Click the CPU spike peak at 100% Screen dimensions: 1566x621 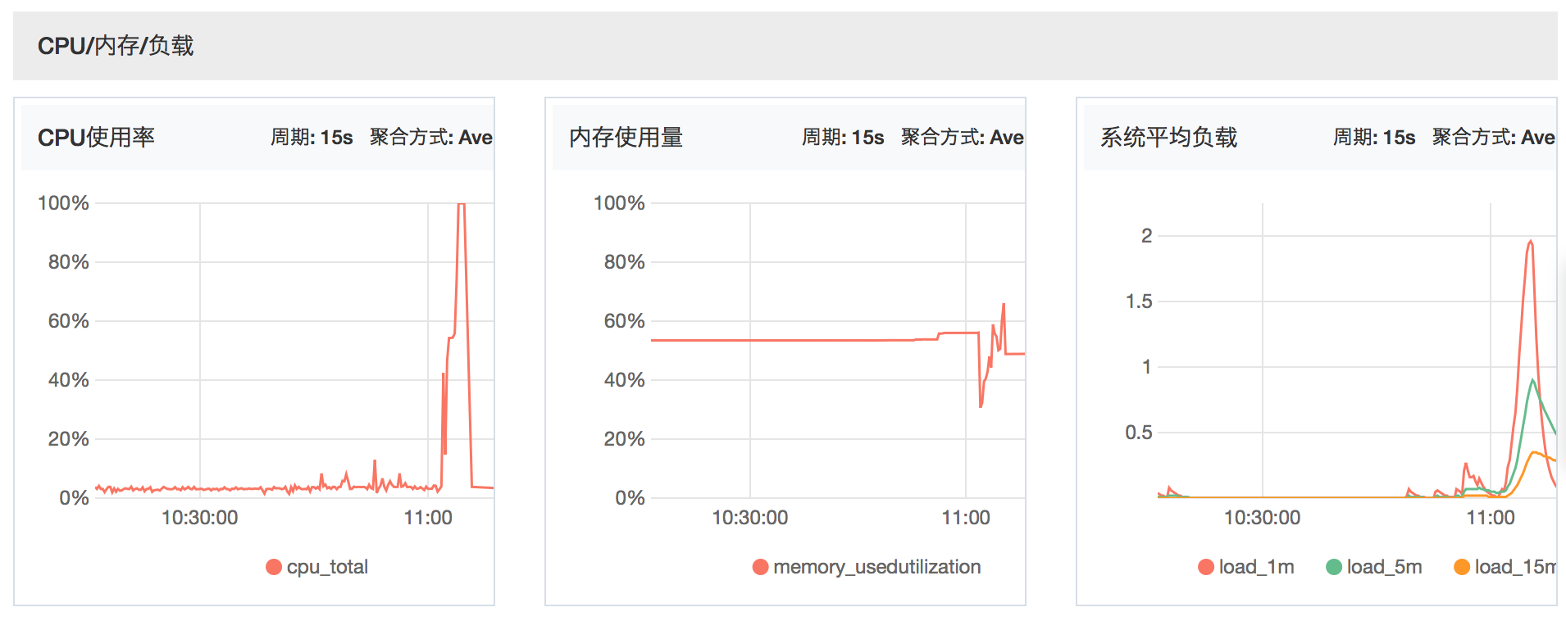pos(462,204)
